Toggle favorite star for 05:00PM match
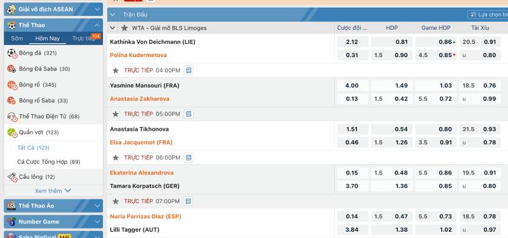The width and height of the screenshot is (508, 238). (116, 114)
